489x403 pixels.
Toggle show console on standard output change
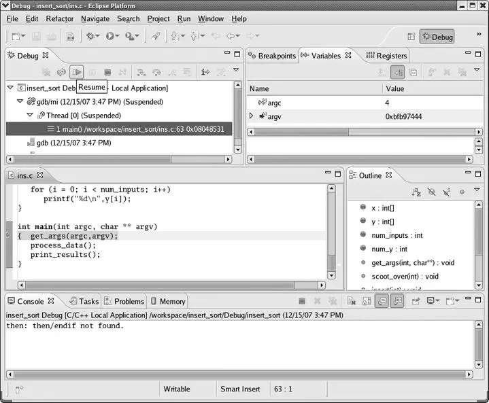382,301
